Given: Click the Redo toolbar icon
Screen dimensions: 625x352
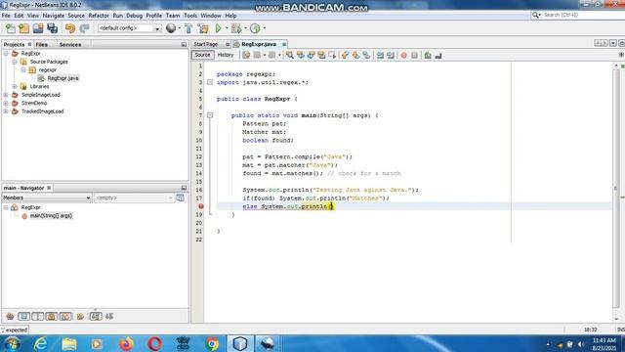Looking at the screenshot, I should [x=84, y=28].
